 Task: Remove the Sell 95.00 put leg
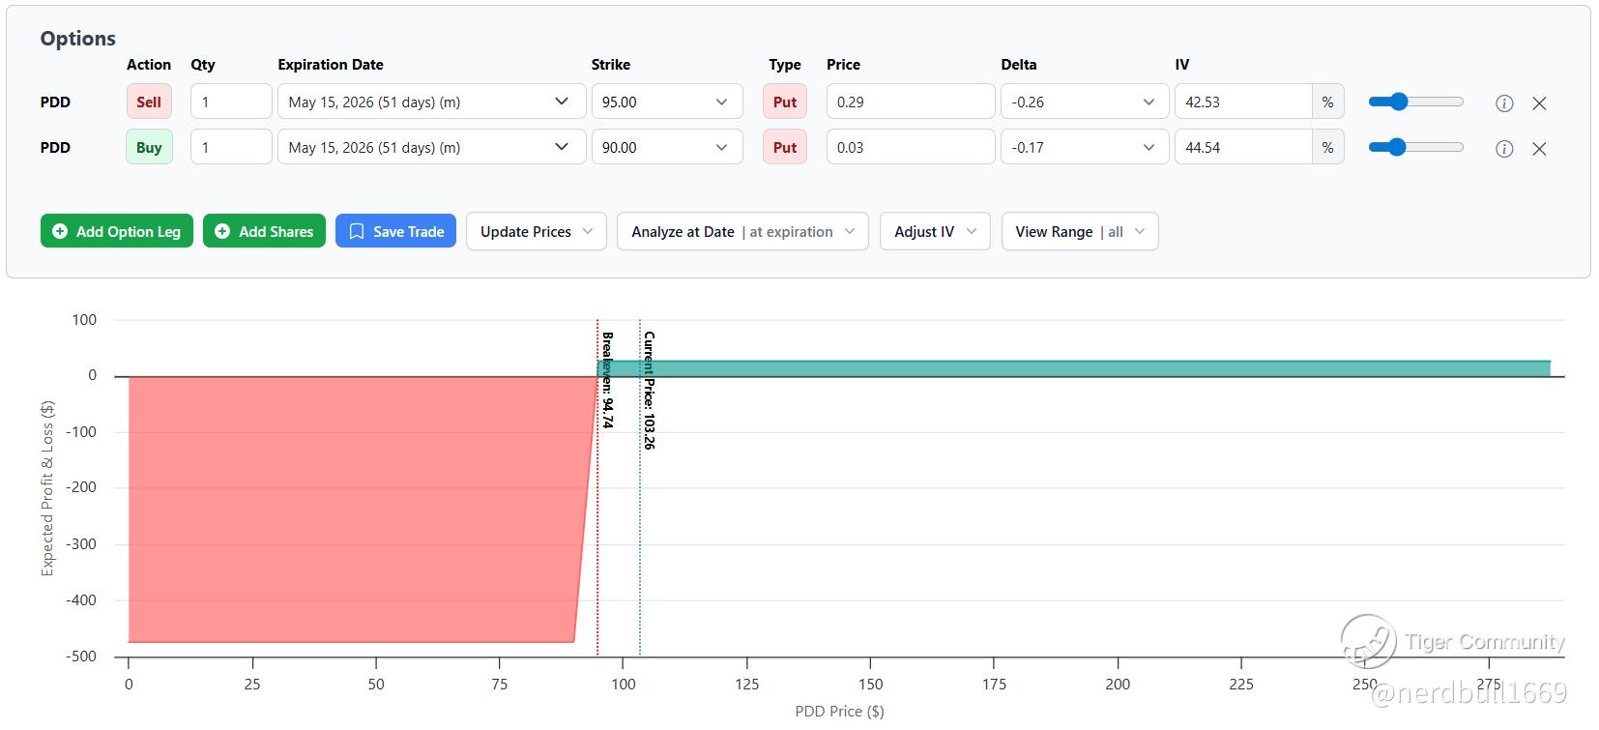click(x=1539, y=102)
